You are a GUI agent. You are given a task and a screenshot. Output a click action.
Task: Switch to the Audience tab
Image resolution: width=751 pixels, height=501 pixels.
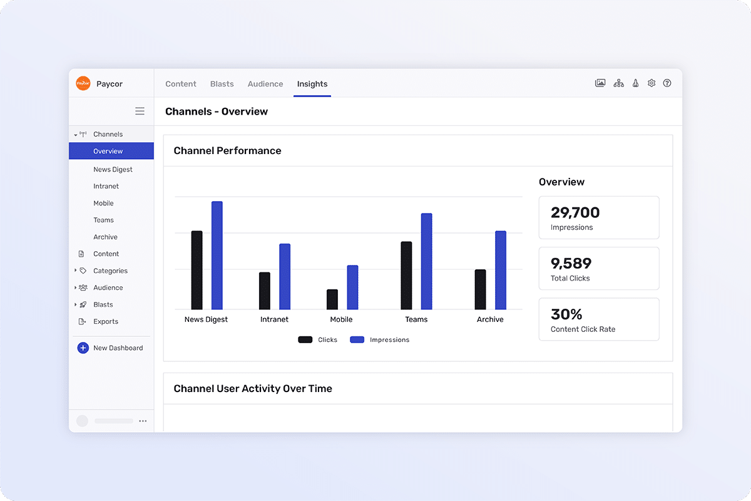[265, 84]
